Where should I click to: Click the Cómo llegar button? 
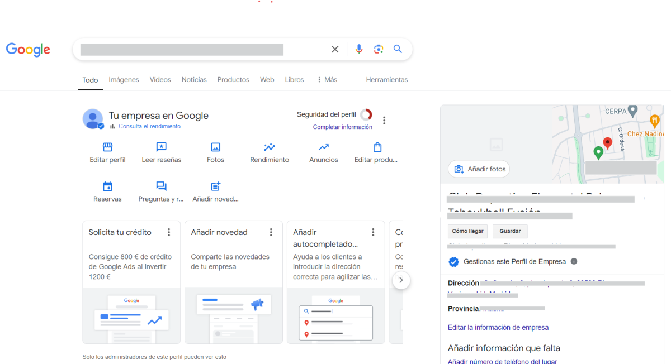tap(467, 231)
